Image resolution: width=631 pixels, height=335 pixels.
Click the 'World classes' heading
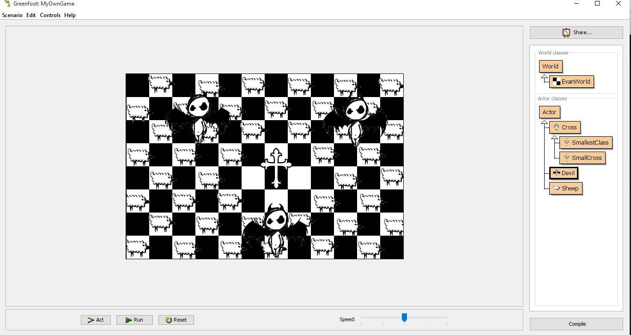tap(553, 53)
